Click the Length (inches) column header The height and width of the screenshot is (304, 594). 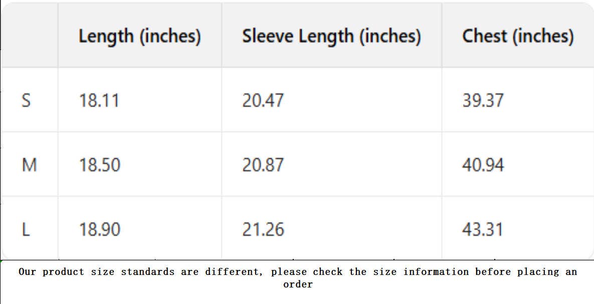click(139, 36)
